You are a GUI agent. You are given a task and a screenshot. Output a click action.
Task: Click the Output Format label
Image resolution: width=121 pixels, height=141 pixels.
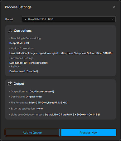pyautogui.click(x=20, y=91)
